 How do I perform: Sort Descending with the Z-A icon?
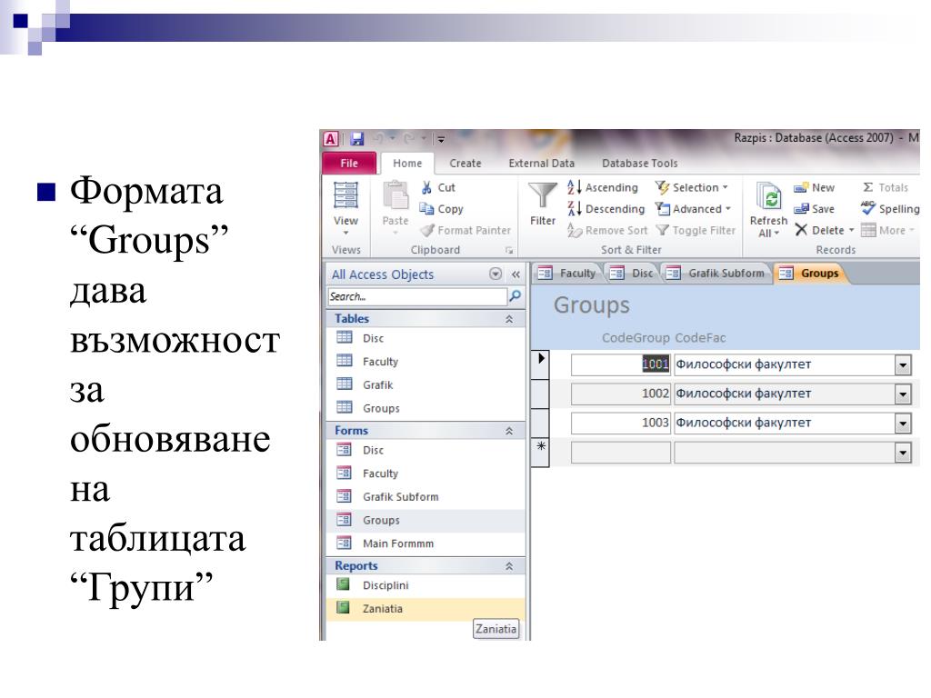coord(575,209)
